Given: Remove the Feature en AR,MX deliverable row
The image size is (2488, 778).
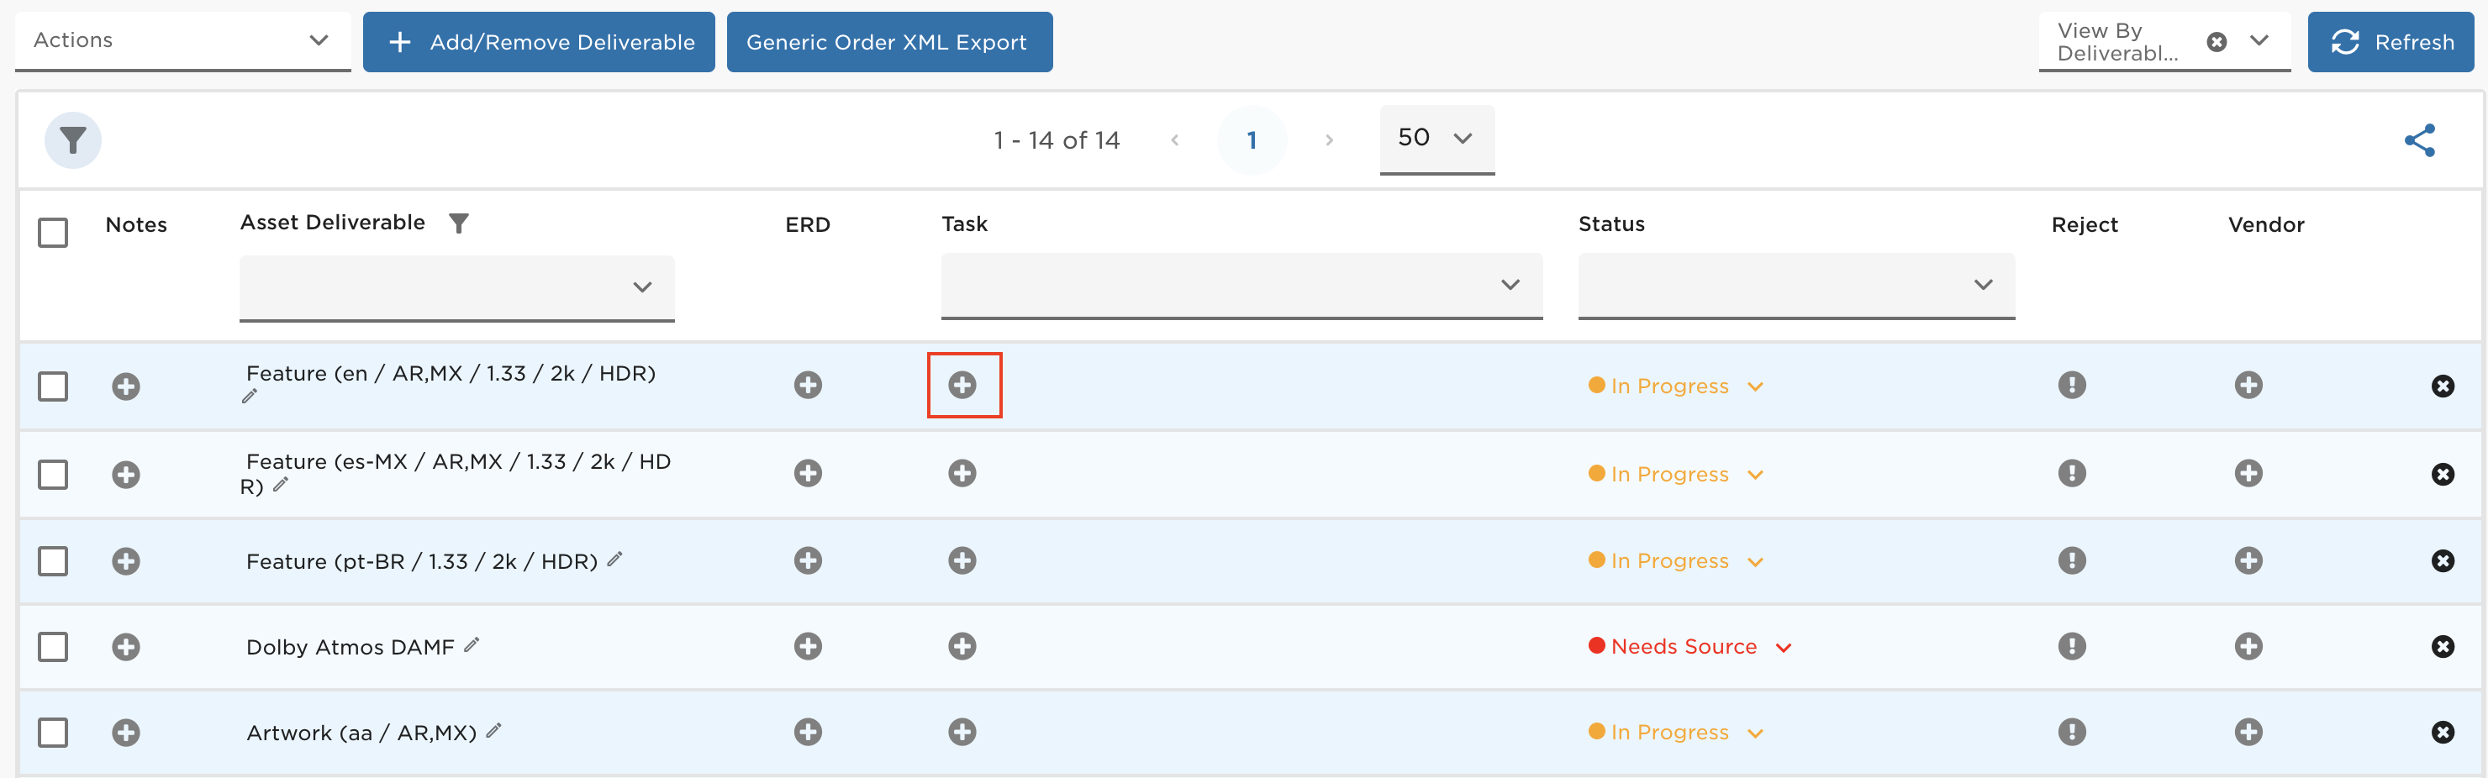Looking at the screenshot, I should [x=2443, y=386].
